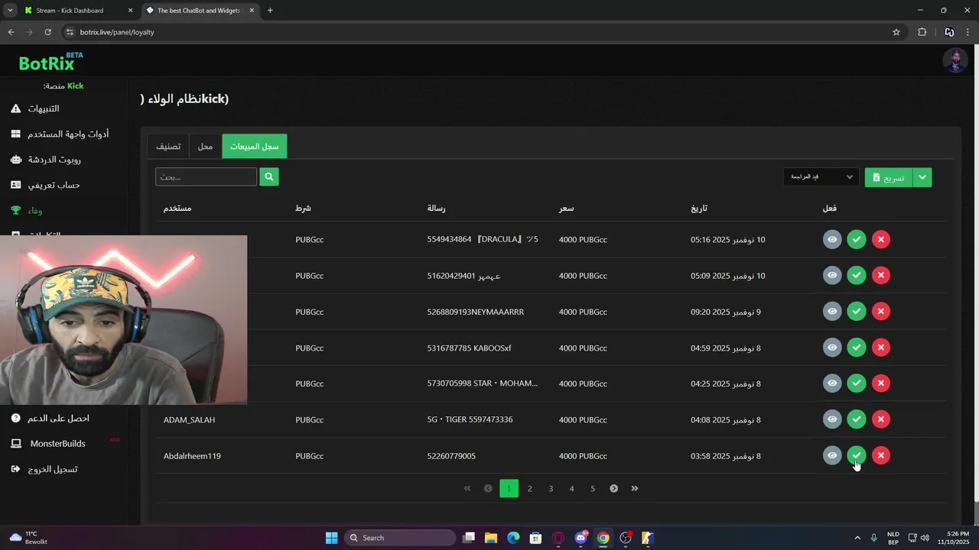Click the مستخدم user column header
The height and width of the screenshot is (550, 979).
177,208
